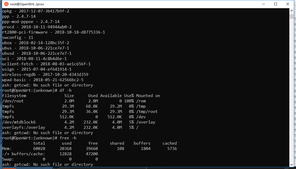Viewport: 296px width, 169px height.
Task: Click the wireless-regdb package line
Action: click(45, 75)
